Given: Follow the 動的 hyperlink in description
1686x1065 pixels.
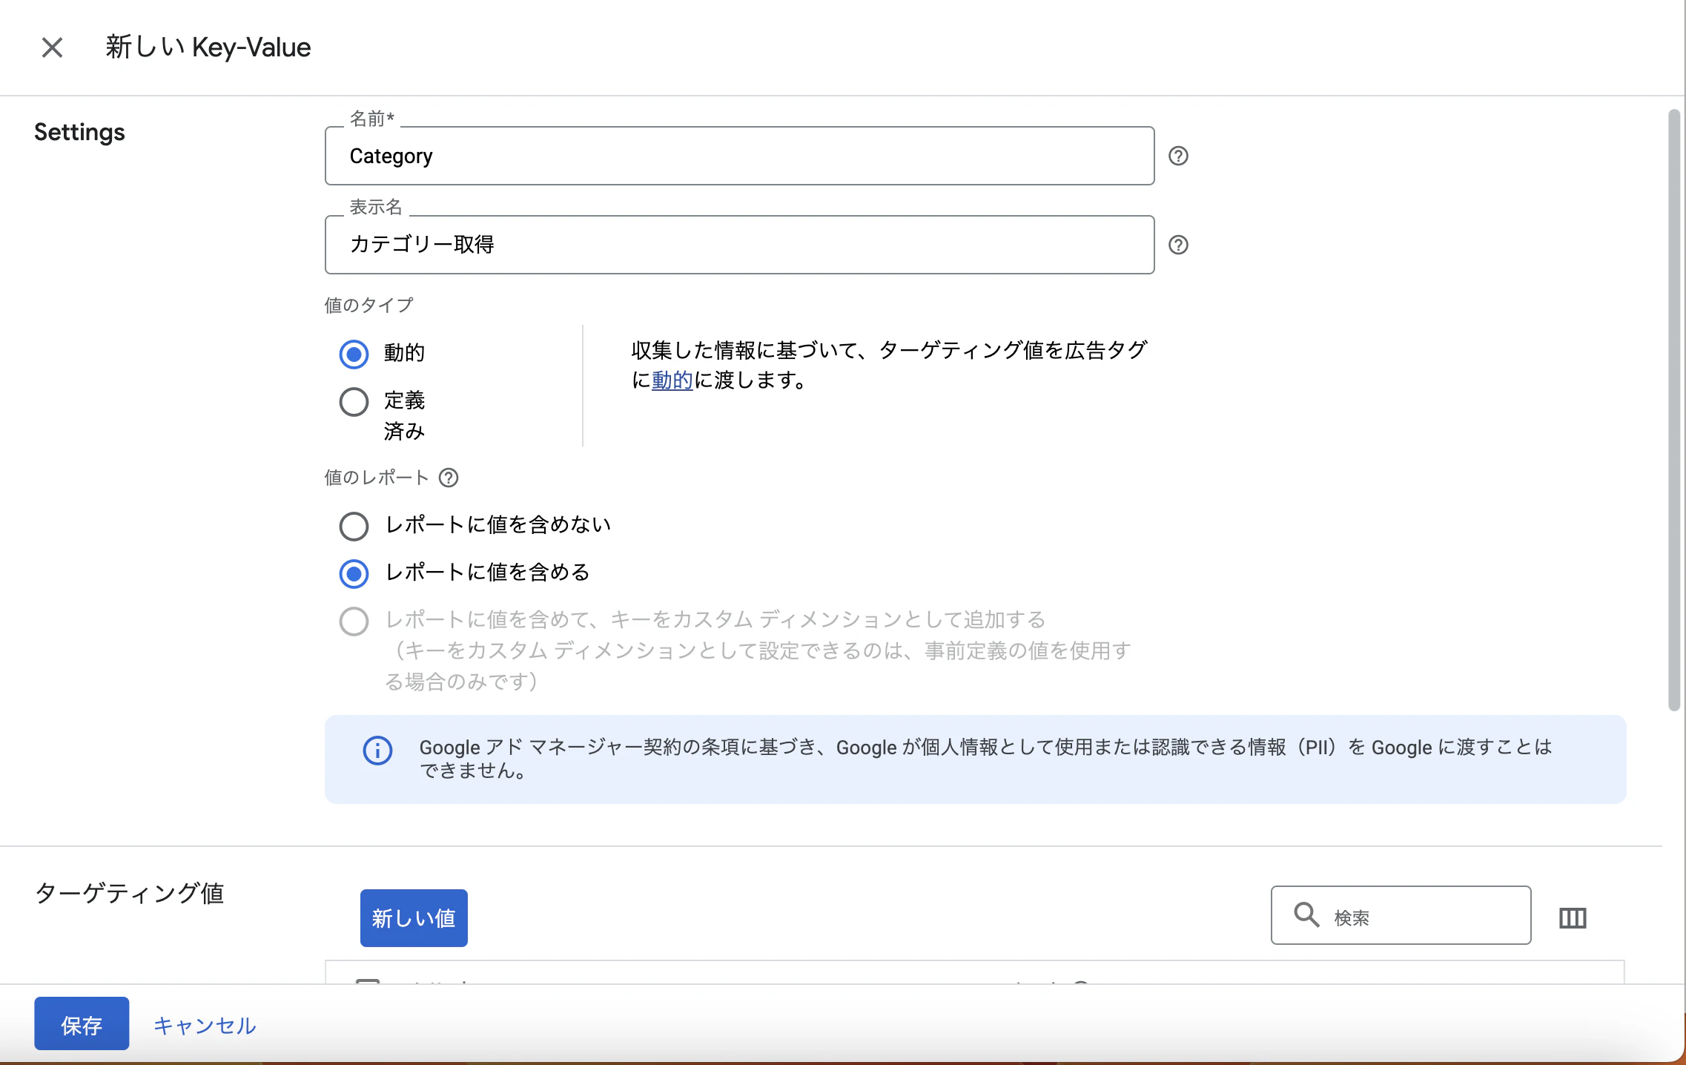Looking at the screenshot, I should pos(672,380).
